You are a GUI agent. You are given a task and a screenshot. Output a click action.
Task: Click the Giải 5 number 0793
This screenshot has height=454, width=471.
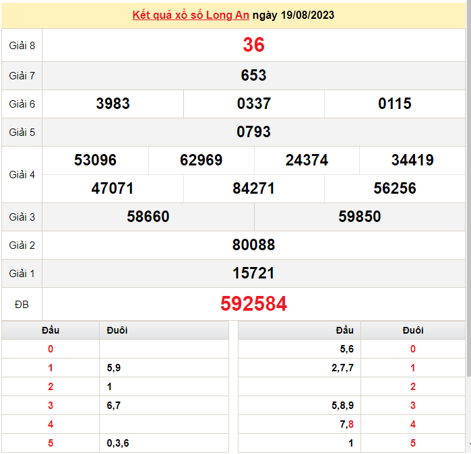[253, 132]
